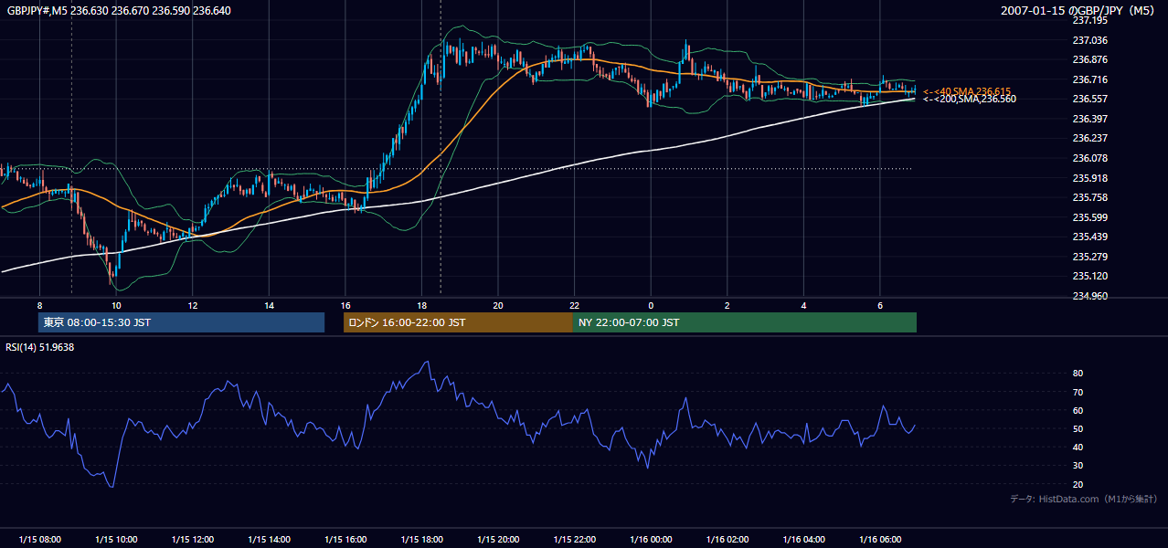Click price axis value 237.036
Image resolution: width=1168 pixels, height=548 pixels.
click(1088, 40)
